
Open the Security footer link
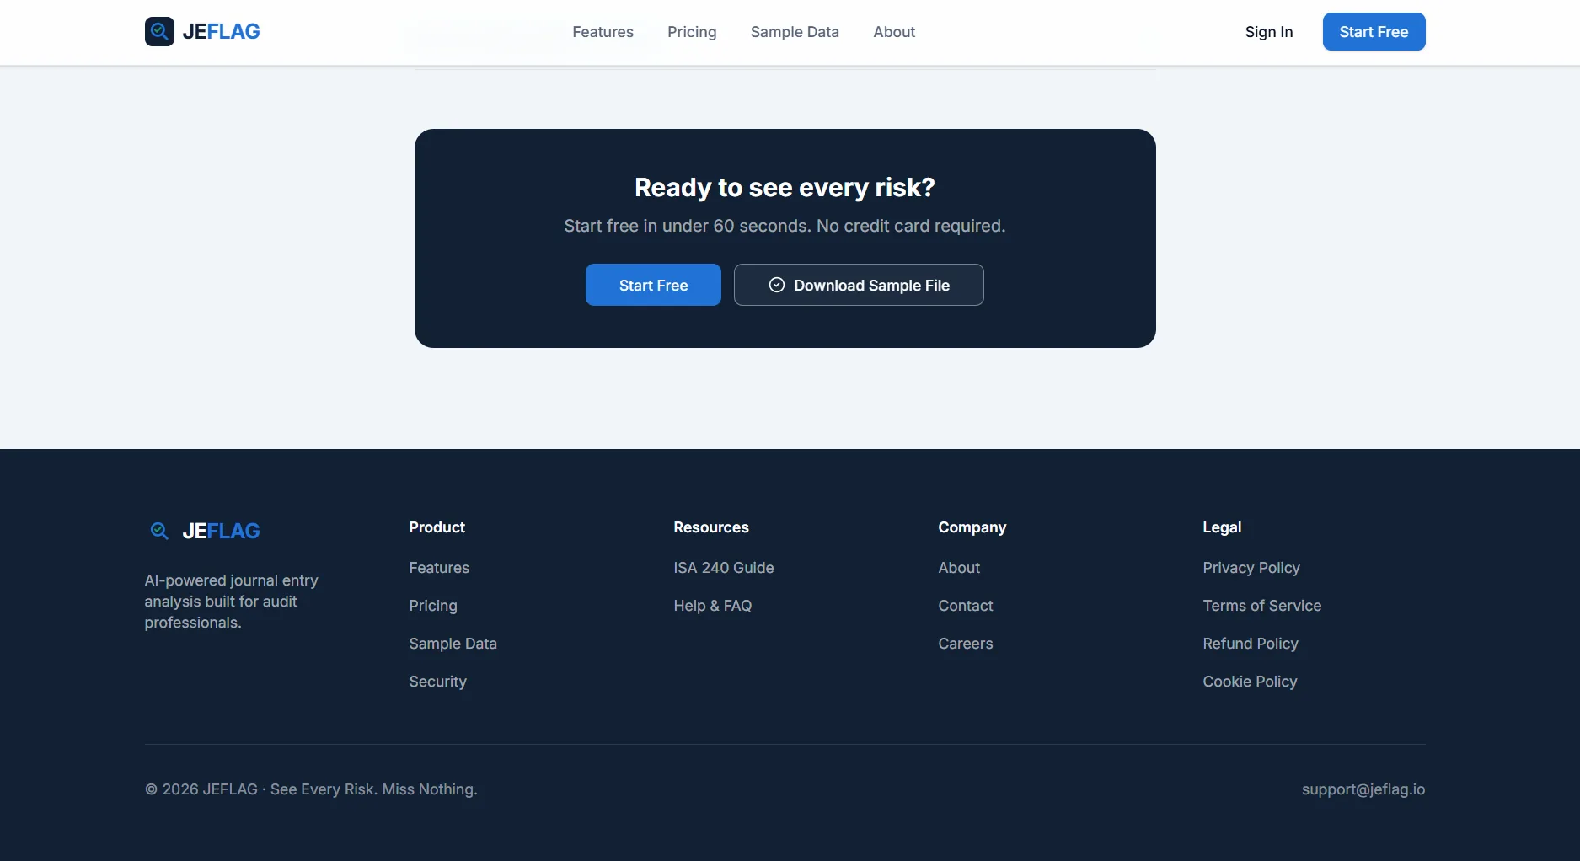437,682
